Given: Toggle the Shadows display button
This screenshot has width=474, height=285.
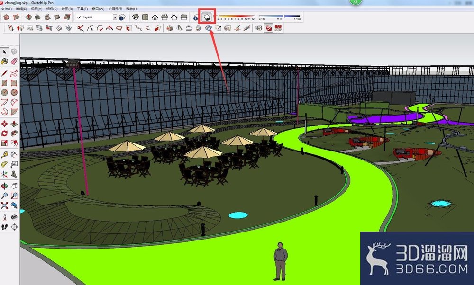Looking at the screenshot, I should tap(207, 17).
